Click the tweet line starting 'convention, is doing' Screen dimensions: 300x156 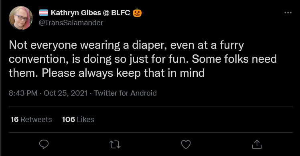click(x=143, y=59)
